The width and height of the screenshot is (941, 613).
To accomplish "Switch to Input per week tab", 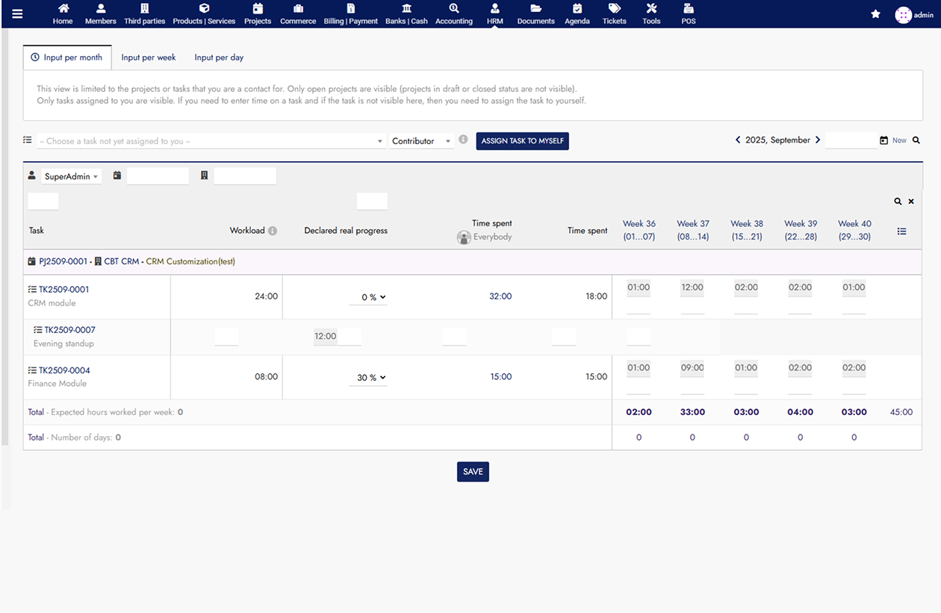I will coord(149,57).
